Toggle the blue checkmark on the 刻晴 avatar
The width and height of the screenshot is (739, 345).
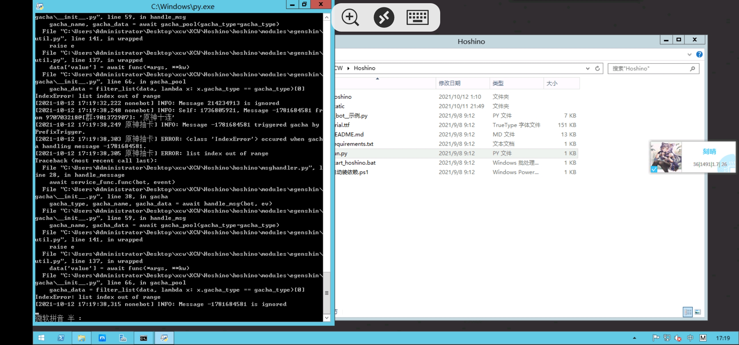tap(654, 170)
